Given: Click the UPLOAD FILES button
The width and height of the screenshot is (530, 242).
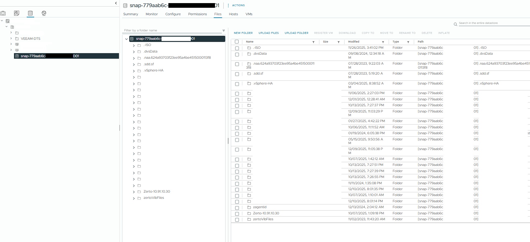Looking at the screenshot, I should (268, 33).
